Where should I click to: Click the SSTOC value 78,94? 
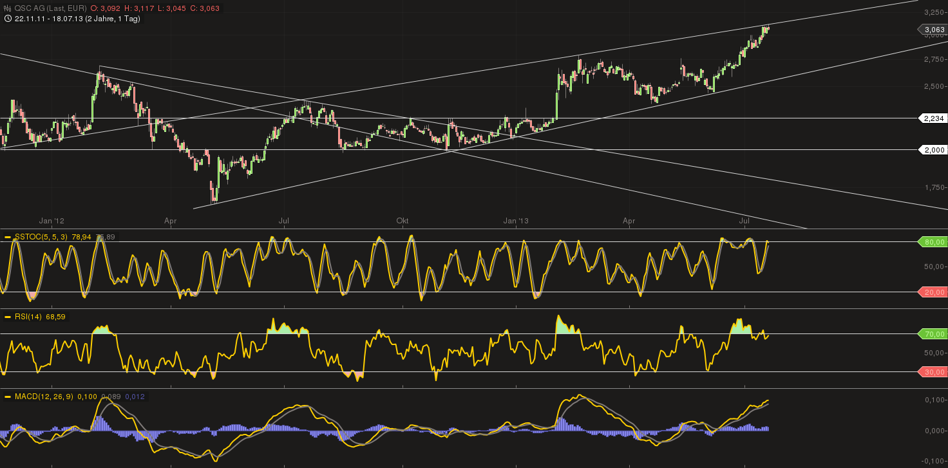81,238
